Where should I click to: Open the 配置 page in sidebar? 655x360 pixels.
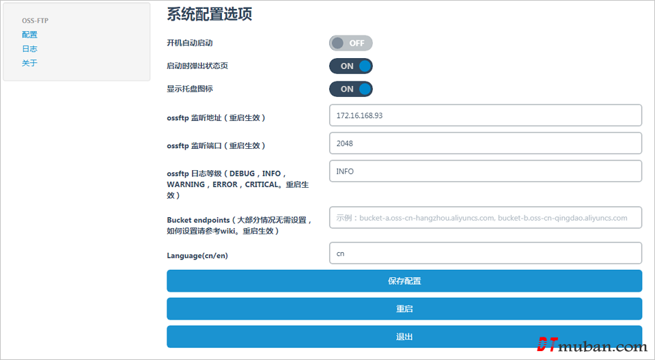[29, 35]
